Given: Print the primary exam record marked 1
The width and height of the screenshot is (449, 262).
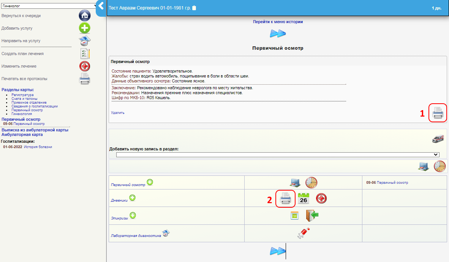Looking at the screenshot, I should 438,113.
